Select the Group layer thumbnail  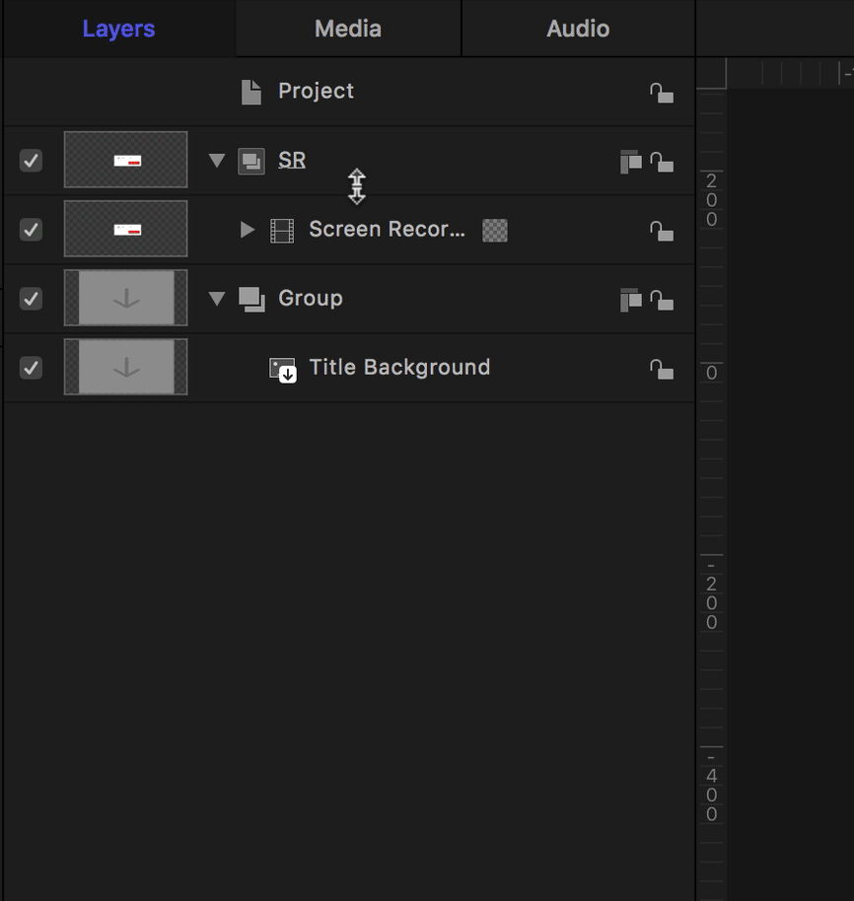point(126,298)
